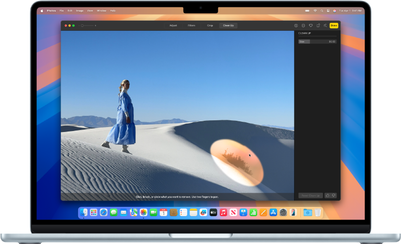Viewport: 401px width, 244px height.
Task: Give thumbs down feedback
Action: click(x=334, y=196)
